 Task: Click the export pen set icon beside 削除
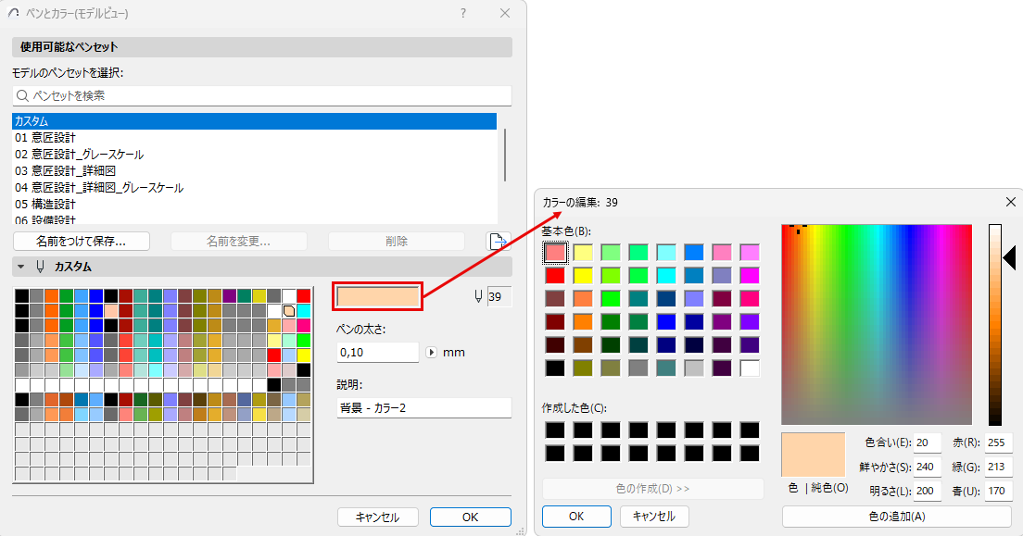click(498, 241)
